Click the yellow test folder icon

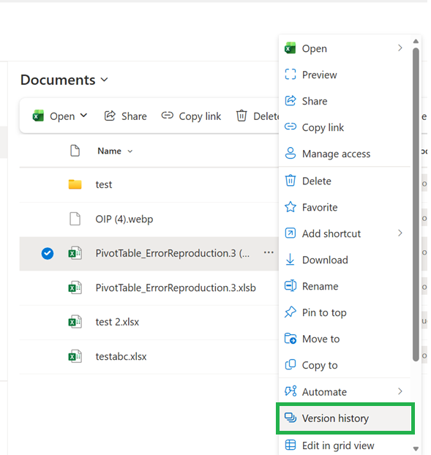click(x=75, y=184)
